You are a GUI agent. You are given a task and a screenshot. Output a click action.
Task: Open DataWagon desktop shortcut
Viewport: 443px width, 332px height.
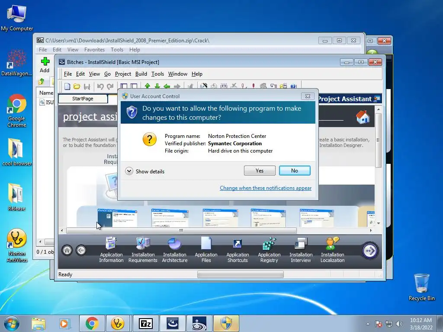coord(17,63)
